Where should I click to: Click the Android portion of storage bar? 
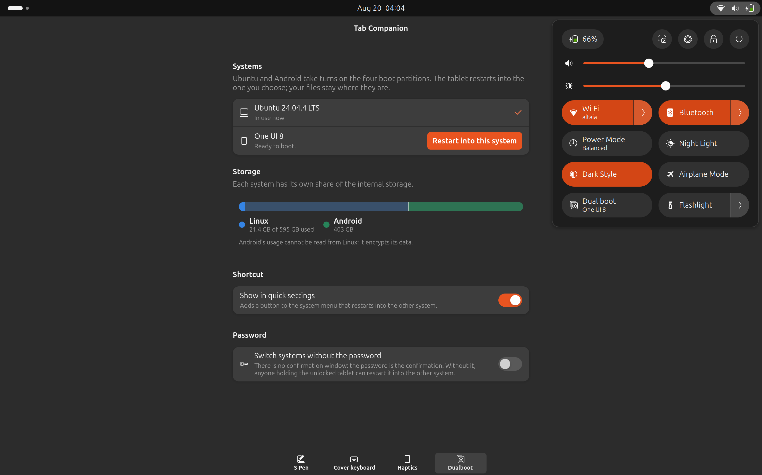click(466, 207)
